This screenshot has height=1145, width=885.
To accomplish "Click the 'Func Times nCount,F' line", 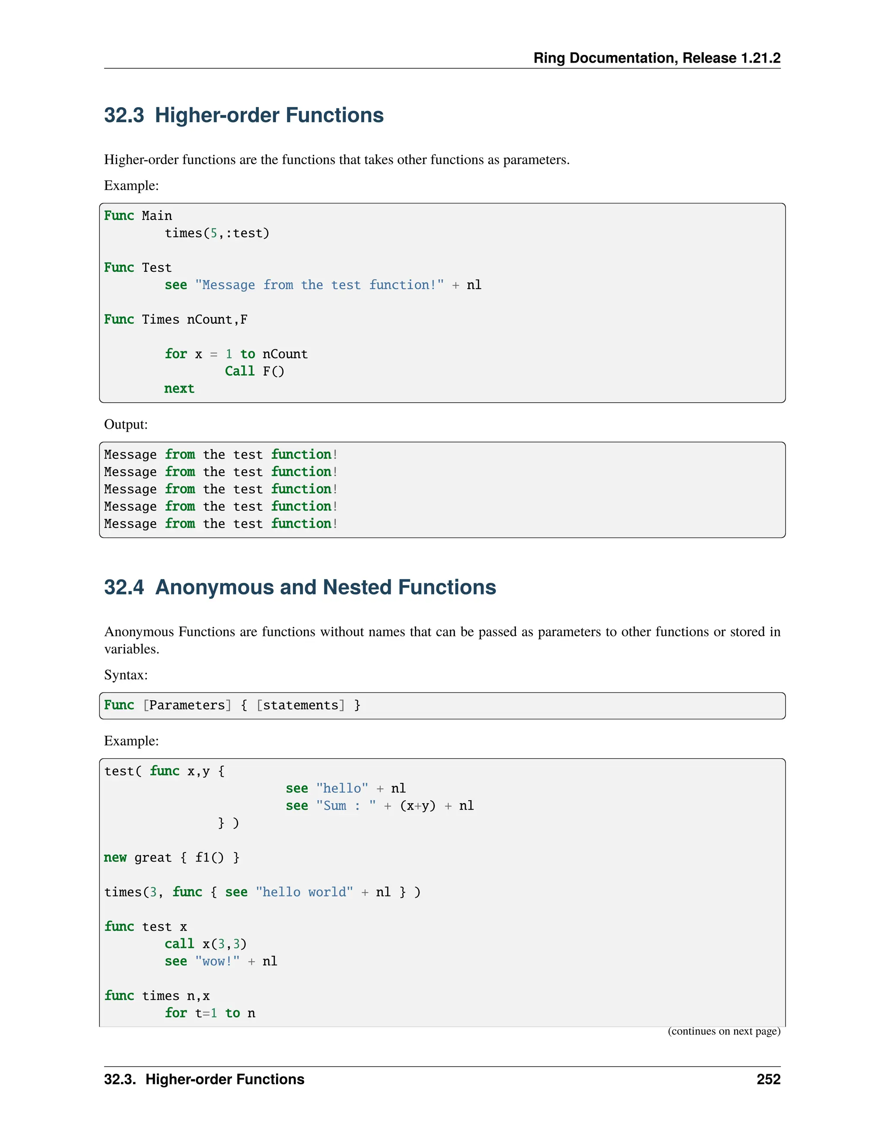I will coord(175,319).
